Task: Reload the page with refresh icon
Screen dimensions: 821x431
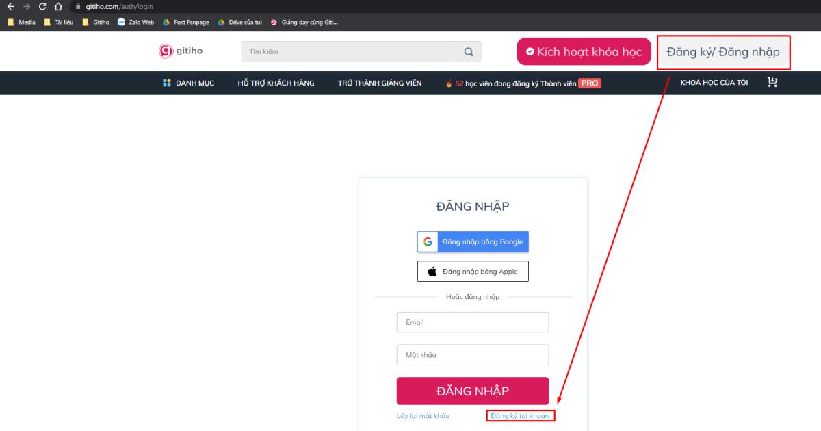Action: 42,6
